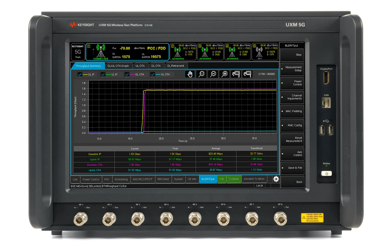Click the Reset Measurement softkey
Viewport: 379px width, 246px height.
pyautogui.click(x=292, y=139)
